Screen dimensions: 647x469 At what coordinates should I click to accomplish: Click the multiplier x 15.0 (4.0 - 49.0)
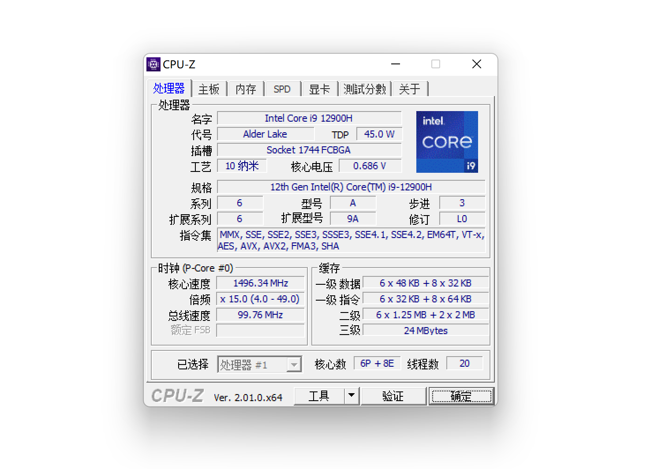click(x=260, y=299)
